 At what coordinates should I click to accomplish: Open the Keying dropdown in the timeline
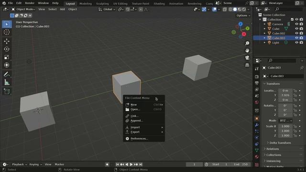pyautogui.click(x=35, y=164)
